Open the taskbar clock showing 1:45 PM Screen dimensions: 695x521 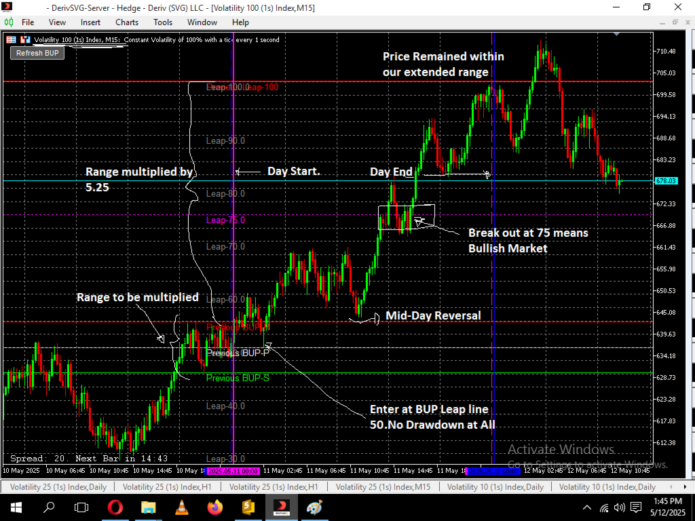668,507
